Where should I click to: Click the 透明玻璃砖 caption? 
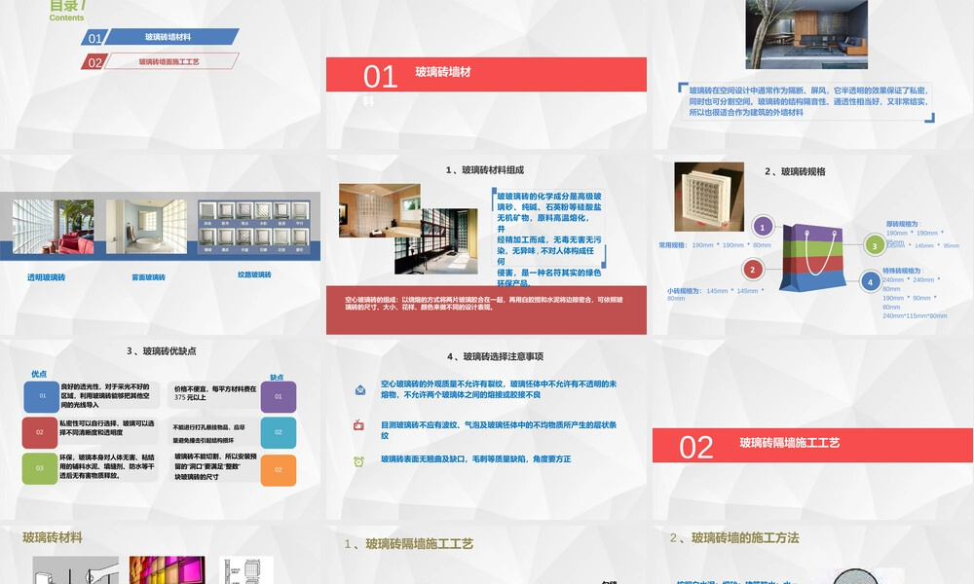[46, 277]
